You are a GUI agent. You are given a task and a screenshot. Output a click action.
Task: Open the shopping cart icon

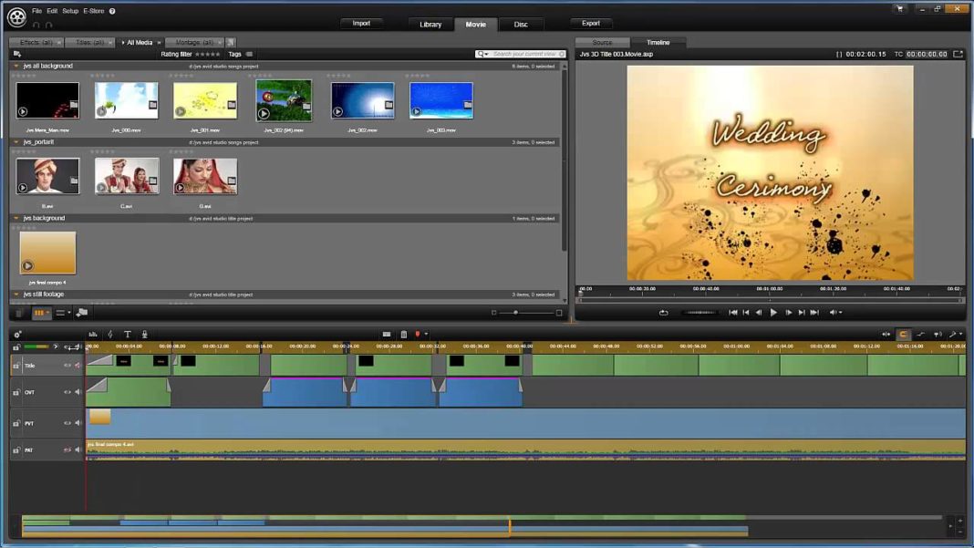(899, 9)
